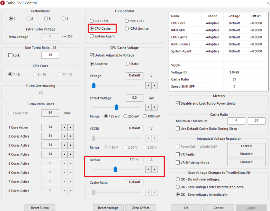Click the IccMax slider thumb
This screenshot has width=270, height=211.
116,169
